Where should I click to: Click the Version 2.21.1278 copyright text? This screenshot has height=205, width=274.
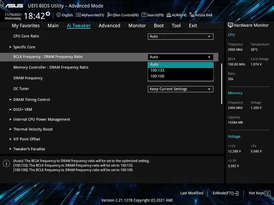tap(137, 200)
